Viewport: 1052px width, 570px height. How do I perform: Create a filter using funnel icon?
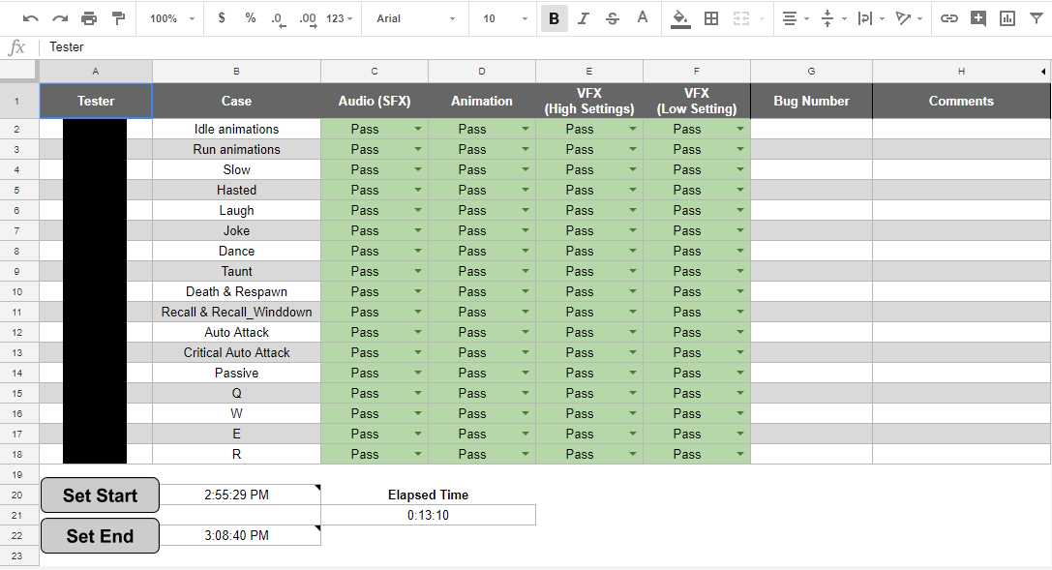click(1037, 18)
